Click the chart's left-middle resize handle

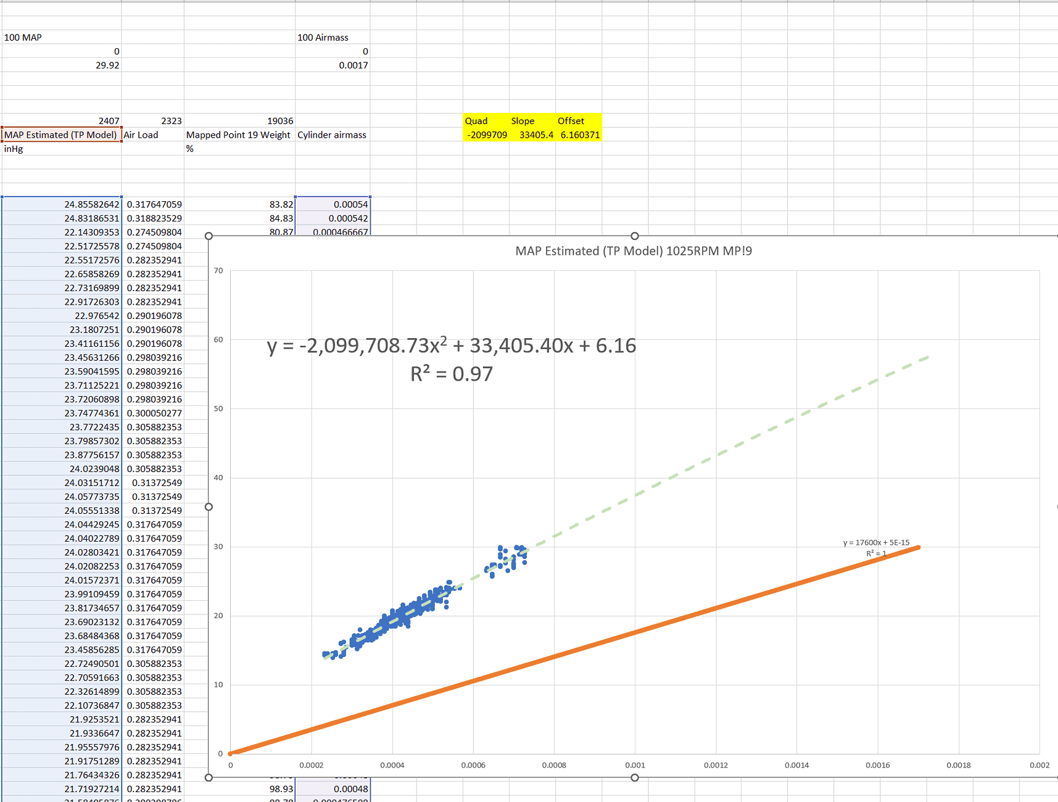tap(209, 506)
